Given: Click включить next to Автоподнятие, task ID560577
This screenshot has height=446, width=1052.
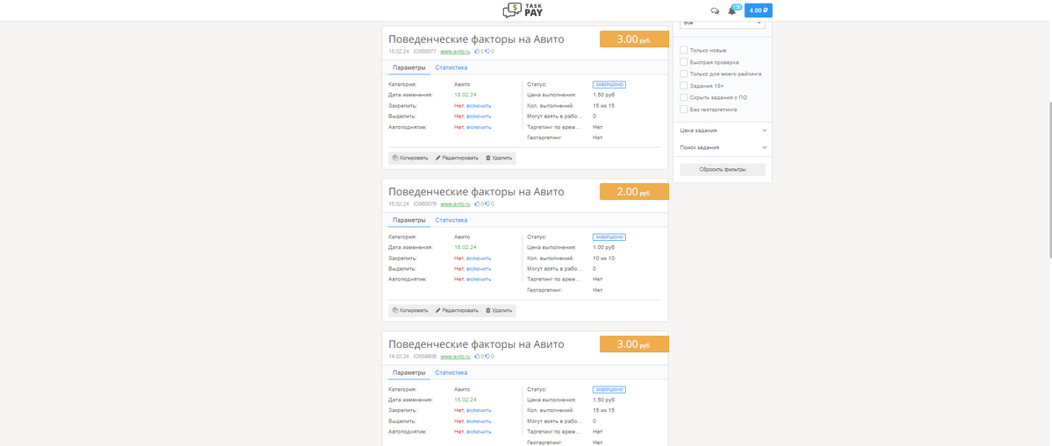Looking at the screenshot, I should pos(479,127).
